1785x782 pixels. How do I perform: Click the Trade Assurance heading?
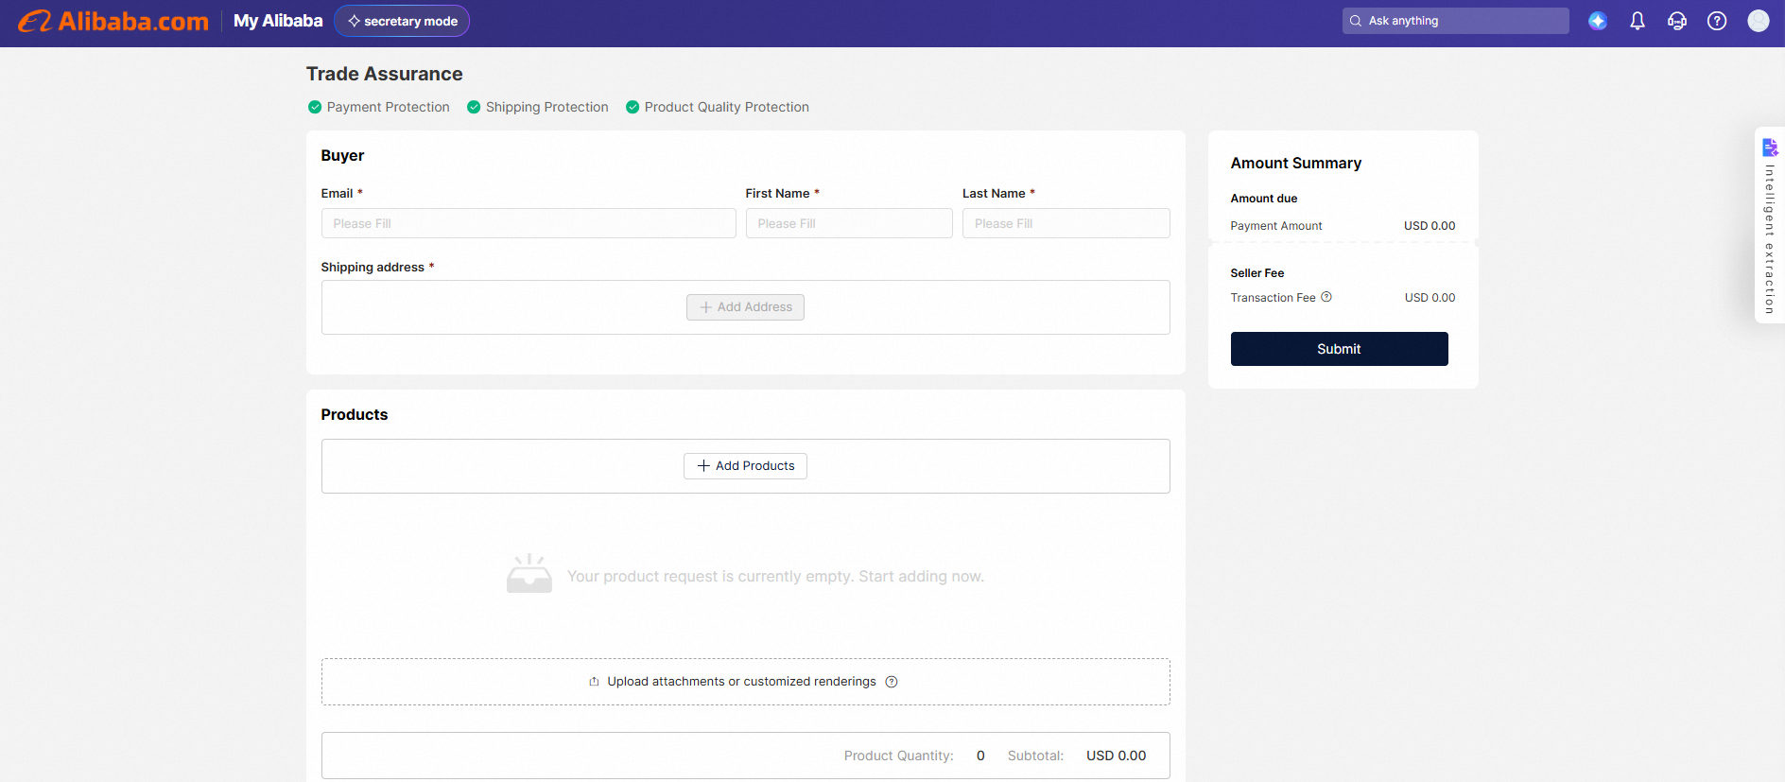pyautogui.click(x=385, y=74)
